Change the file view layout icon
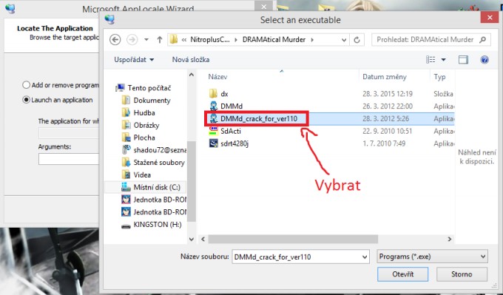The width and height of the screenshot is (503, 295). [x=431, y=60]
